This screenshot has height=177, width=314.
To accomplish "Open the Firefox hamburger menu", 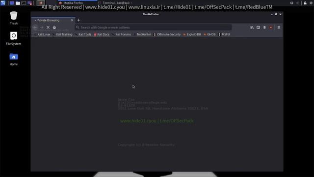I will click(279, 28).
